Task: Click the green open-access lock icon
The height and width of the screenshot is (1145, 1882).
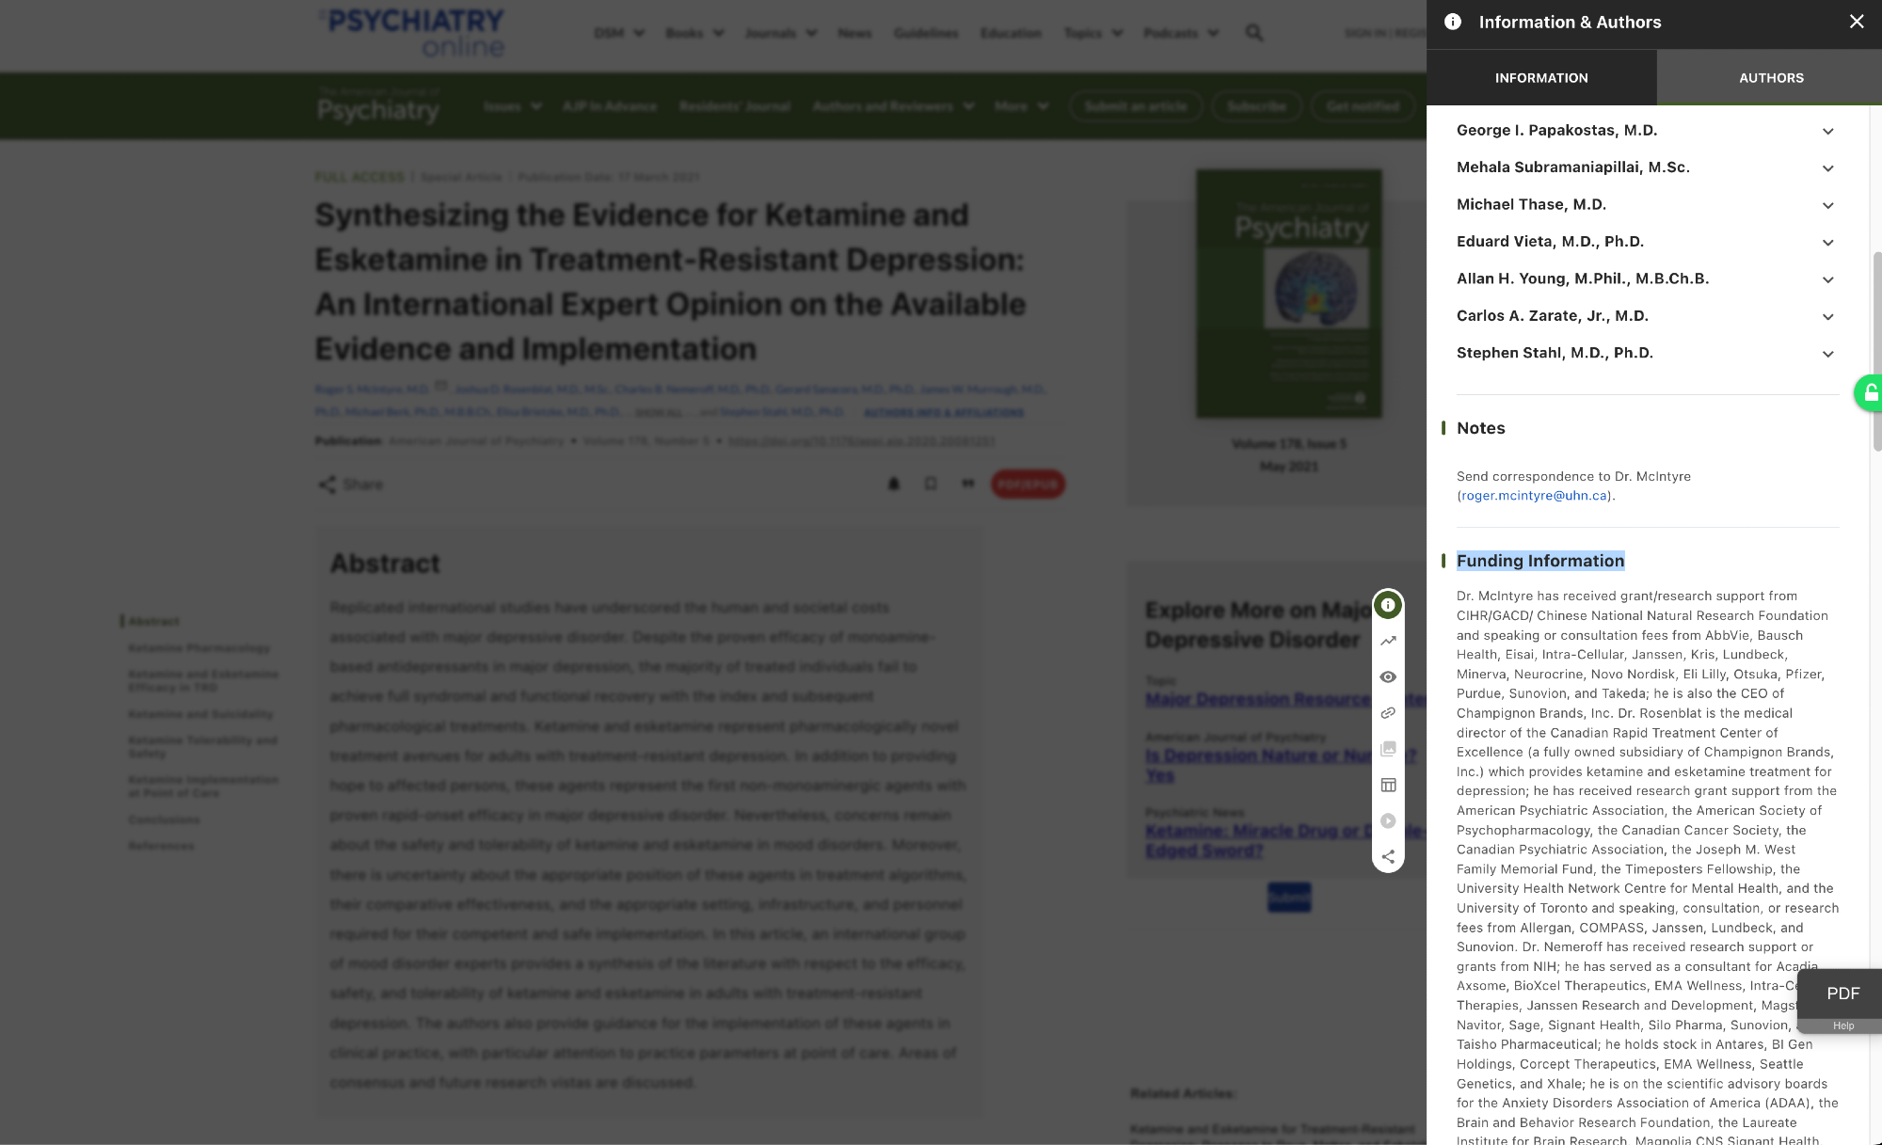Action: tap(1869, 393)
